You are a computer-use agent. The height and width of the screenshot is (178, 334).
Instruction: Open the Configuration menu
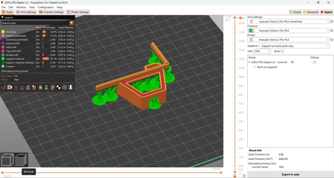(45, 7)
